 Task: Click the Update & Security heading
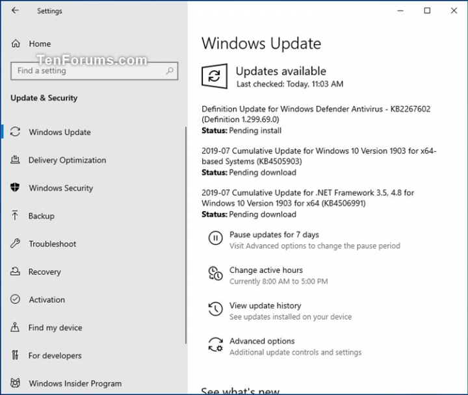[x=44, y=98]
